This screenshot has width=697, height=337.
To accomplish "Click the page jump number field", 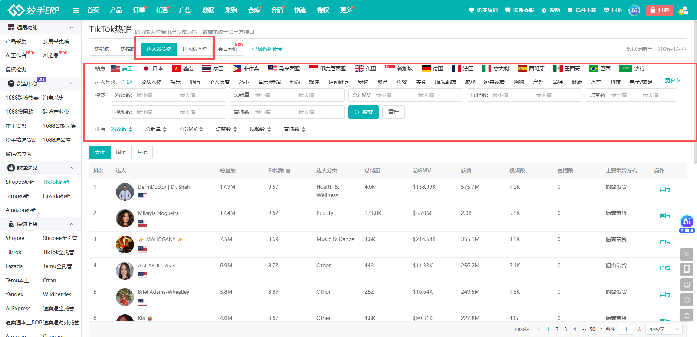I will [626, 329].
